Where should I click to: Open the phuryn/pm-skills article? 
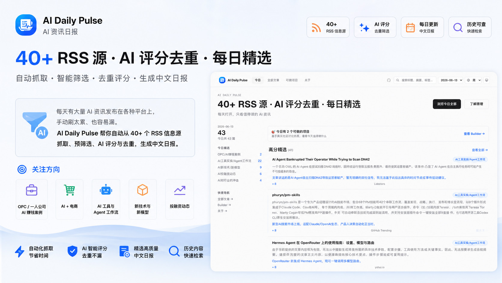pos(286,195)
